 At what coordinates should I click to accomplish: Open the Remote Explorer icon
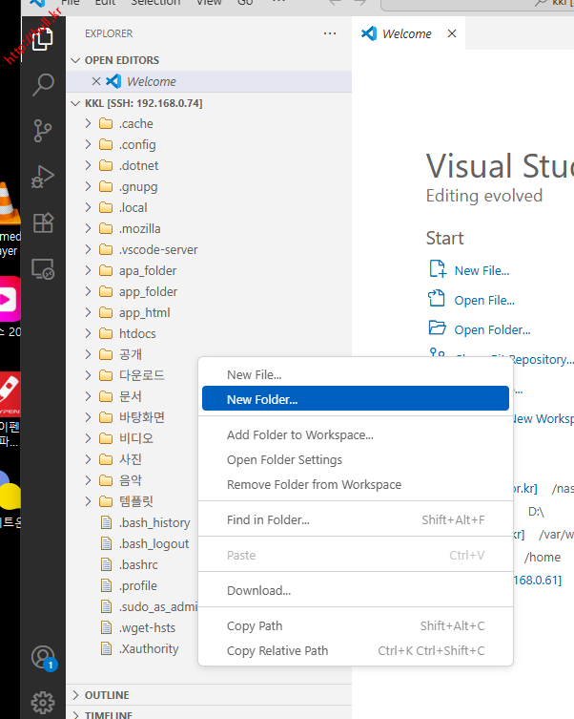[43, 269]
